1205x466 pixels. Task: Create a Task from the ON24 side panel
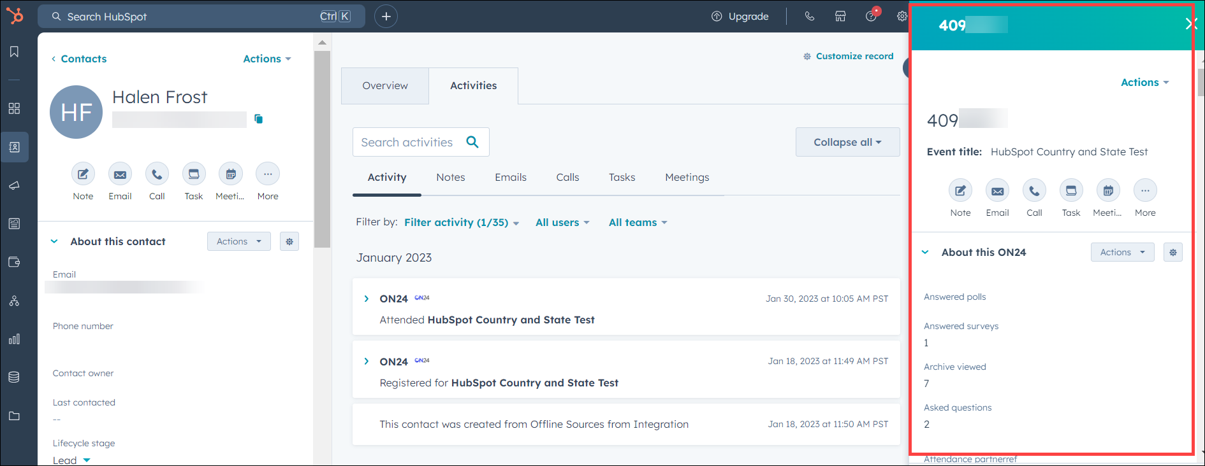(1071, 190)
